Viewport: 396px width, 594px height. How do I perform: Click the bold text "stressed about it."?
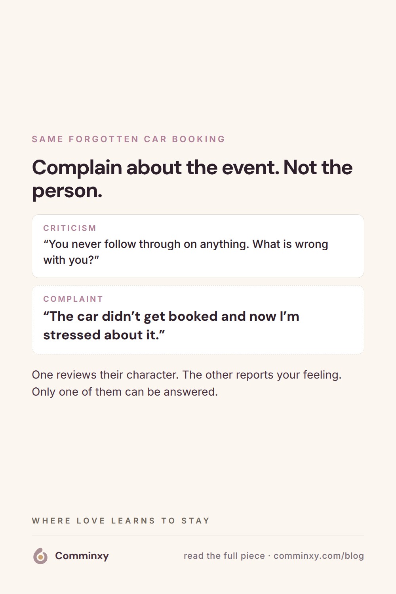[104, 335]
